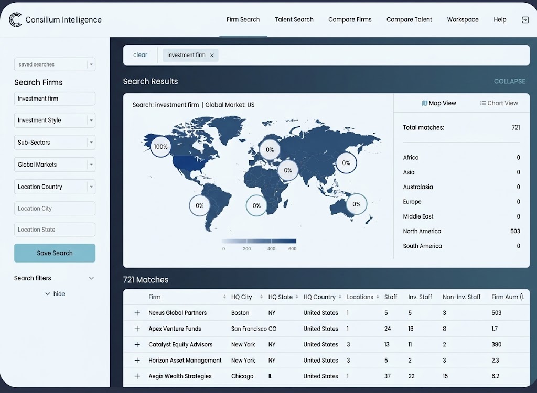537x393 pixels.
Task: Open the Help menu item
Action: tap(500, 19)
